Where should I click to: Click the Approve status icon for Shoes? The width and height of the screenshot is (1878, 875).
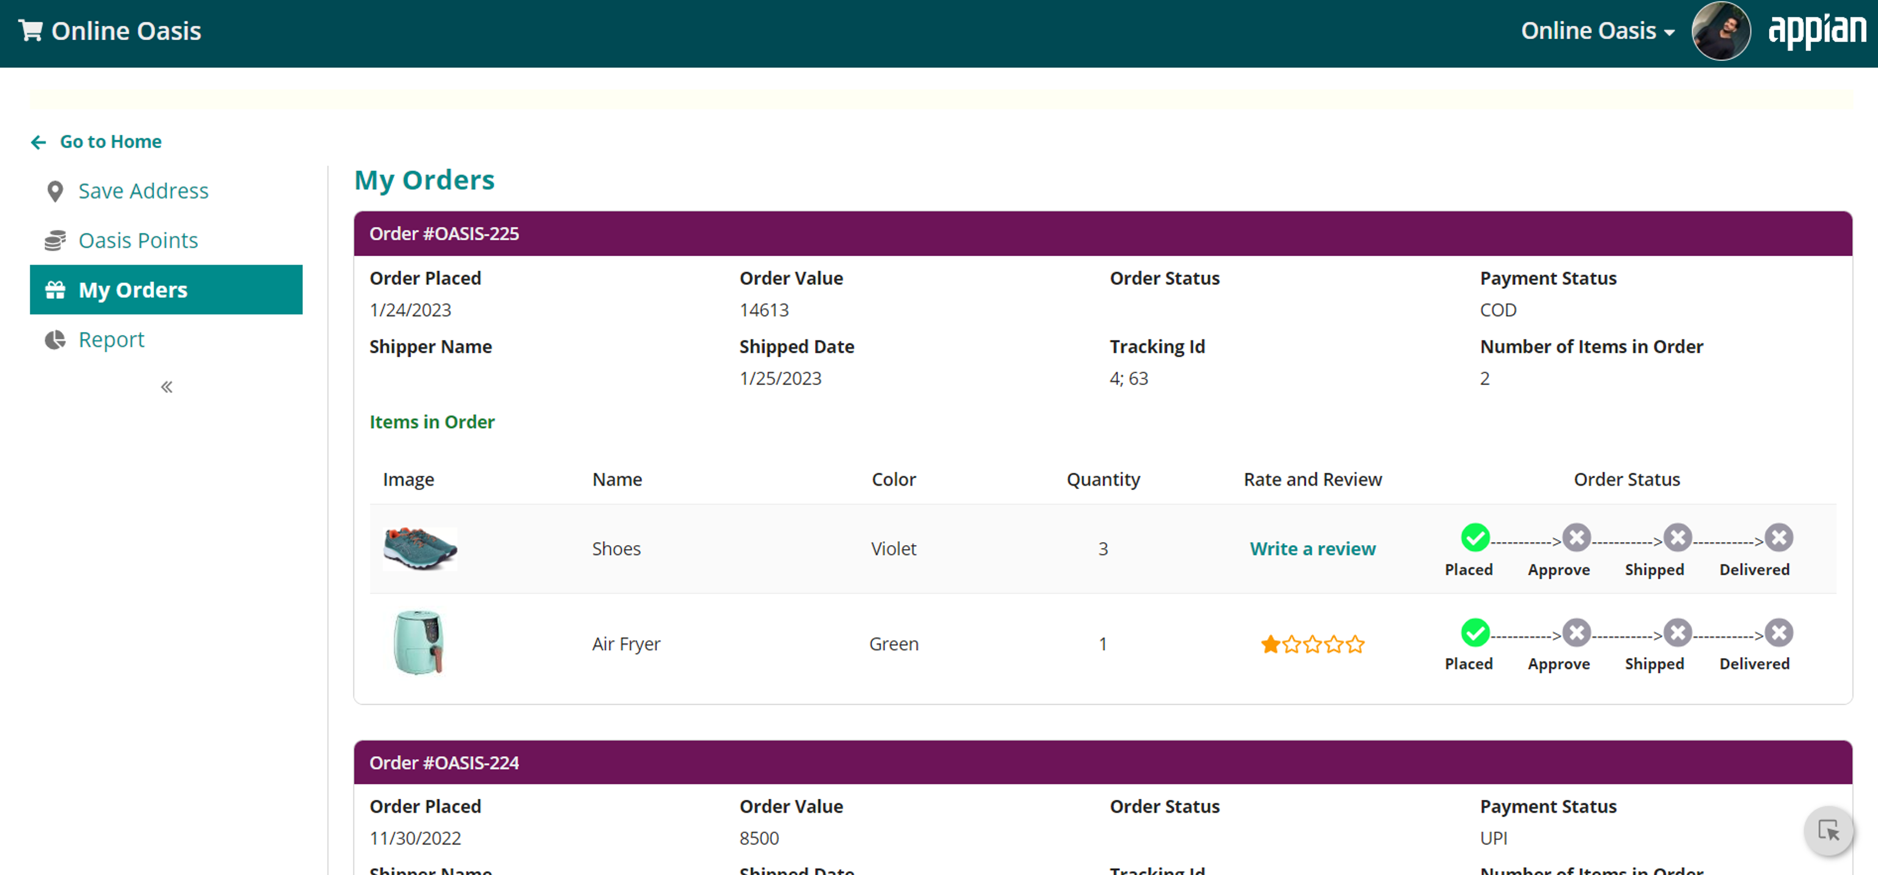pos(1576,538)
